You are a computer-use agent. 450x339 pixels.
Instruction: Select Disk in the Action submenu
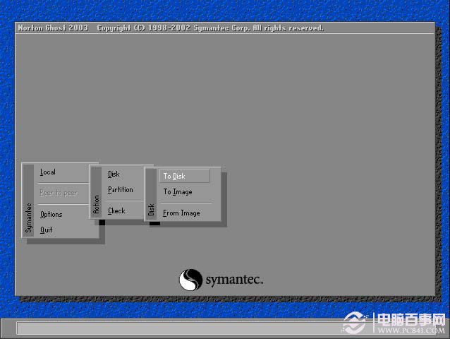click(114, 174)
